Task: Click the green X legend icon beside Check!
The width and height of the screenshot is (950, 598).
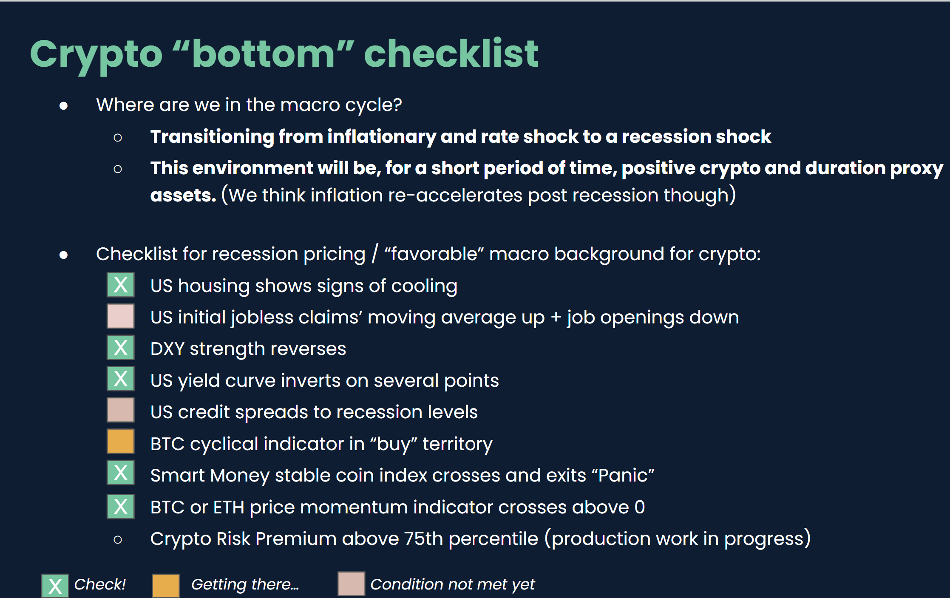Action: [55, 586]
